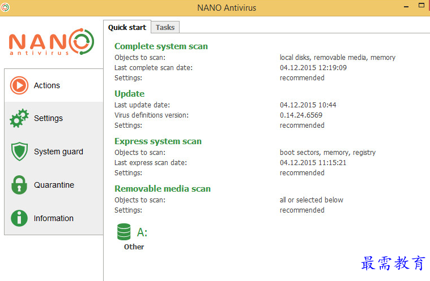
Task: Click the last update date 04.12.2015 10:44
Action: (x=308, y=105)
